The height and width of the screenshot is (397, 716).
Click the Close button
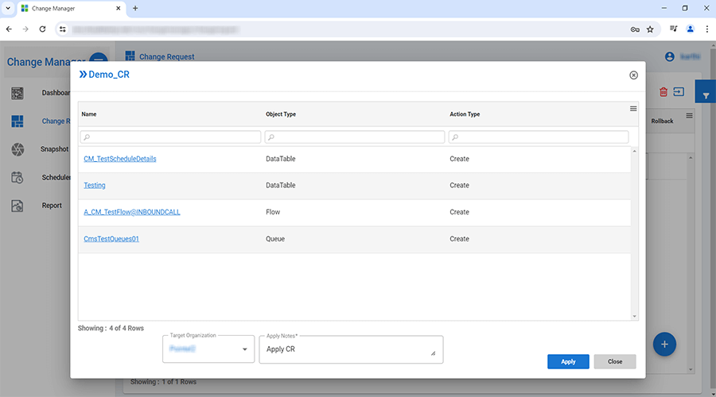point(614,361)
